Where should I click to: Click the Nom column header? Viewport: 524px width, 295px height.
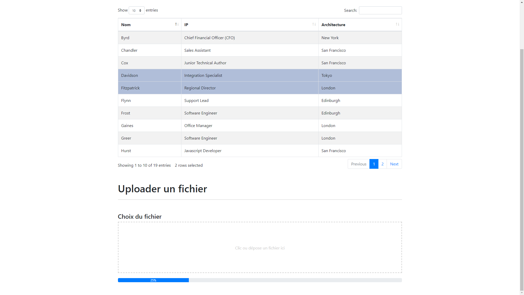pyautogui.click(x=126, y=25)
